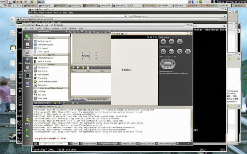Open work.log window from taskbar
The width and height of the screenshot is (247, 154).
click(x=74, y=5)
